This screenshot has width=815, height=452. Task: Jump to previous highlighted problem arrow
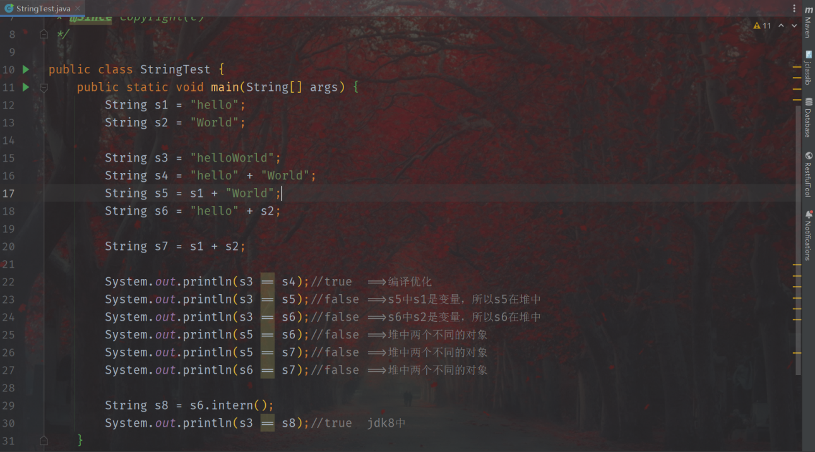781,26
